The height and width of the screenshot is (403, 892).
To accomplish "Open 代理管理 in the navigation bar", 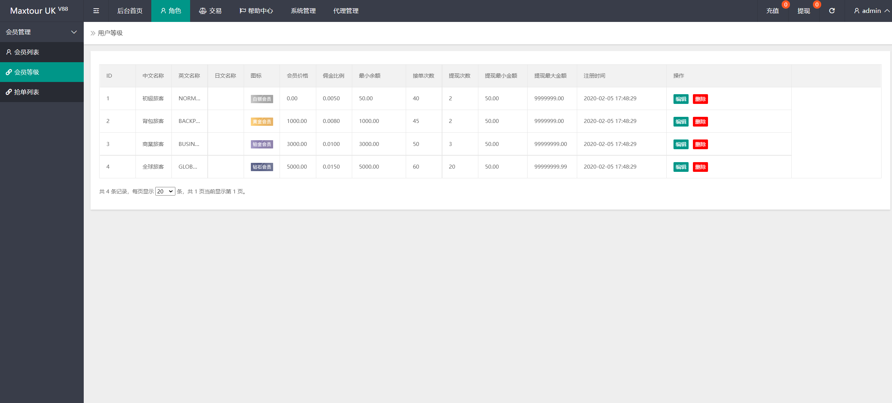I will click(345, 11).
